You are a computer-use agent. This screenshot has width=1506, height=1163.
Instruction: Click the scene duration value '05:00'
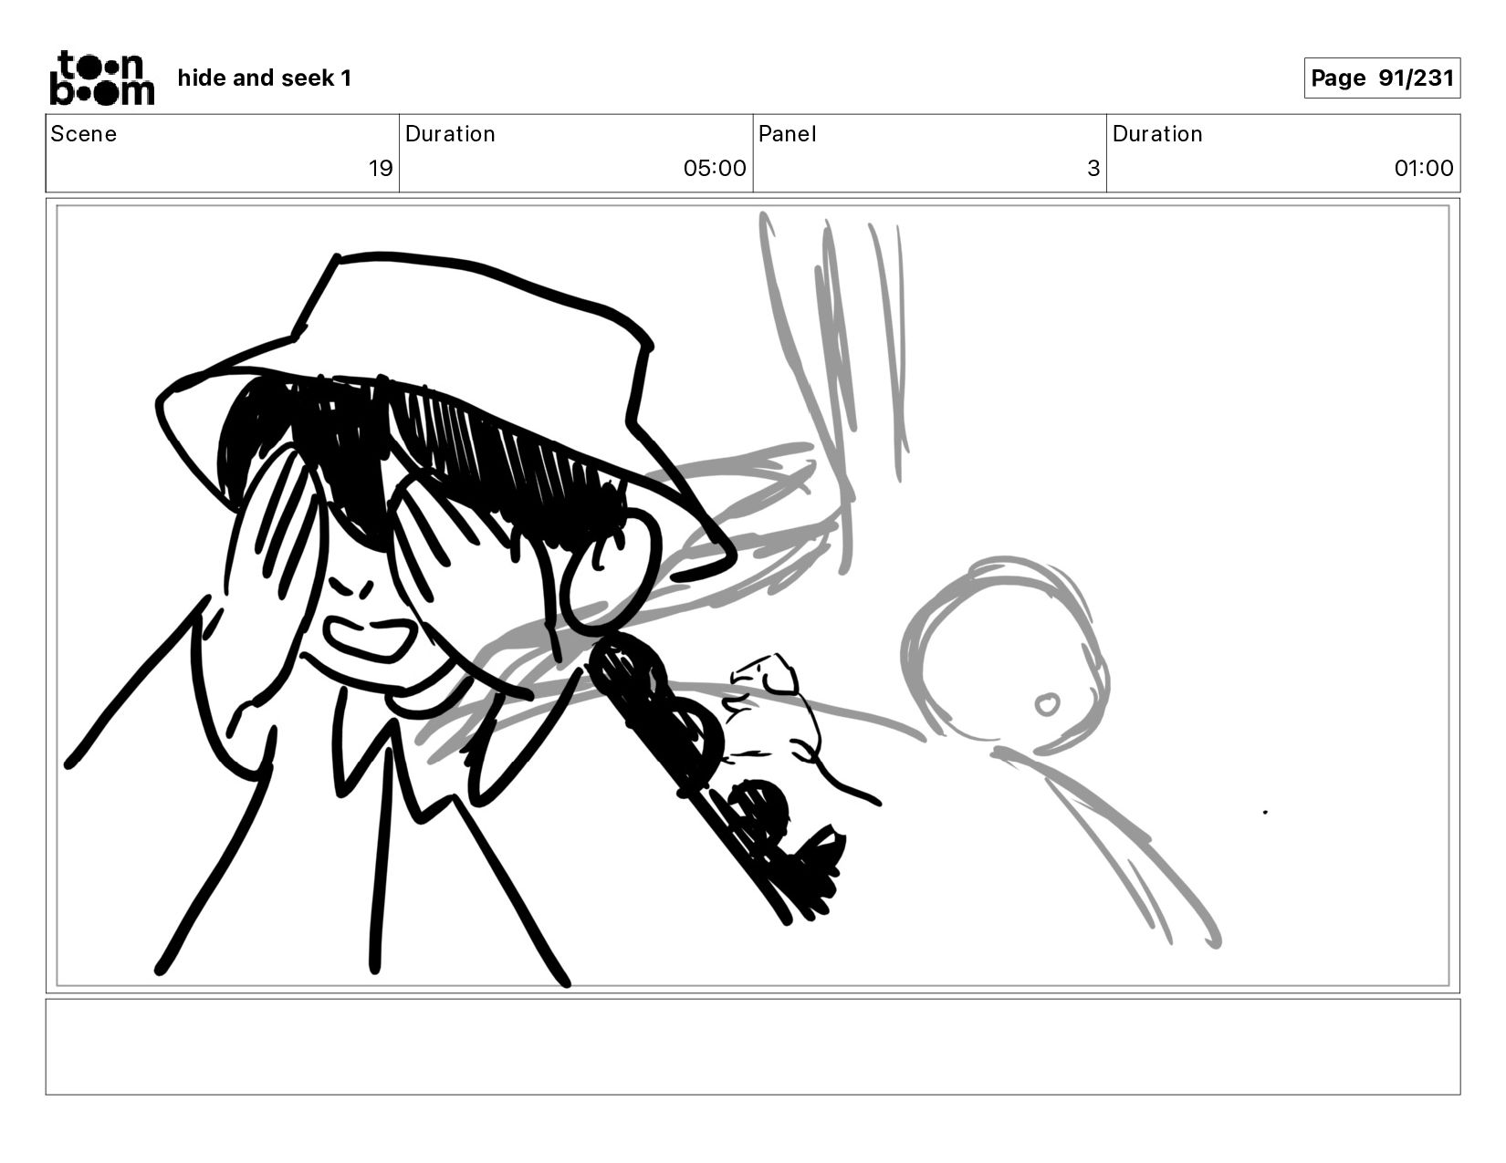click(x=715, y=169)
